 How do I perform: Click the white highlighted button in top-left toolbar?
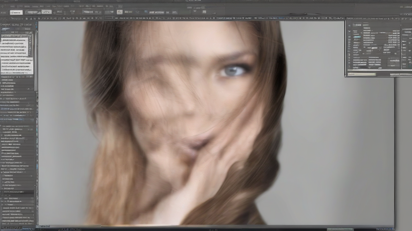[x=16, y=13]
